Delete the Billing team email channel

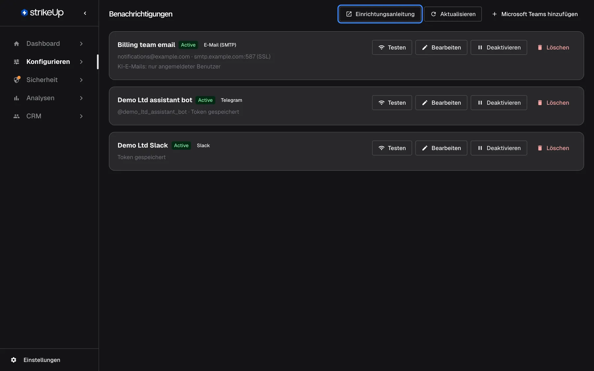point(553,47)
